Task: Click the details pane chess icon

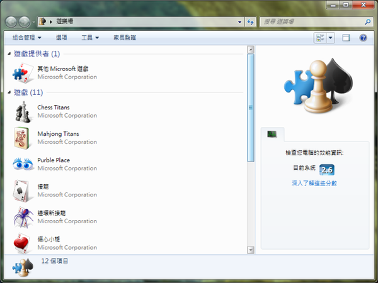Action: coord(23,267)
